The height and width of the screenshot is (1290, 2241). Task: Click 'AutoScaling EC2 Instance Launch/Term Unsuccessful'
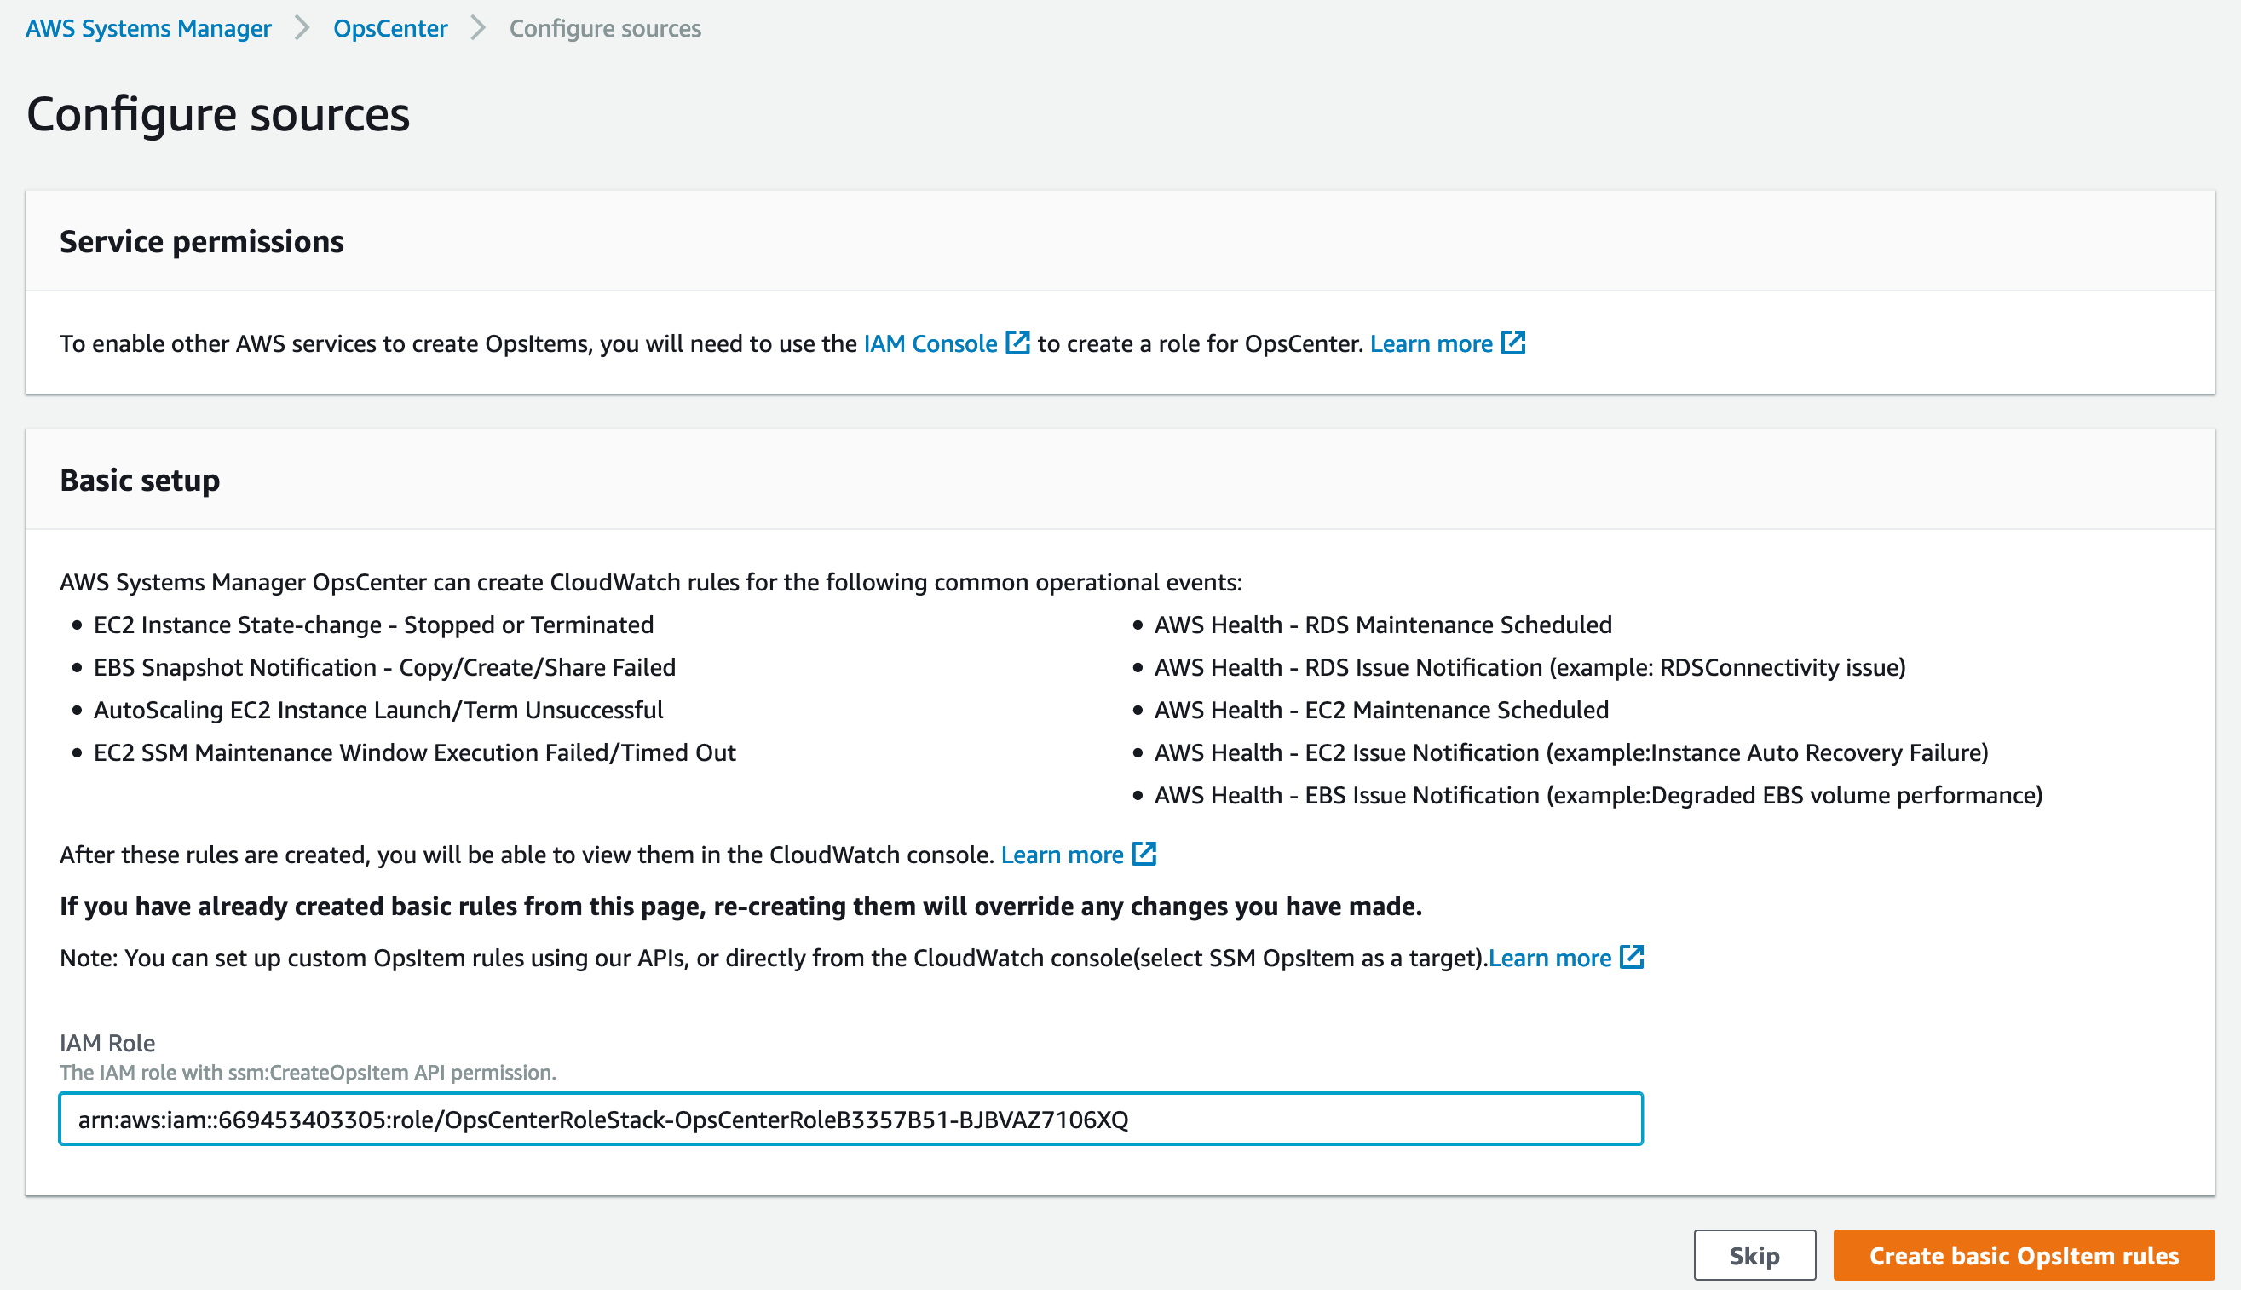coord(378,711)
